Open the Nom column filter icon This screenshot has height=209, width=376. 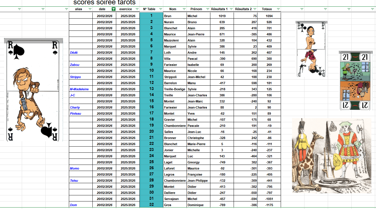(x=184, y=9)
